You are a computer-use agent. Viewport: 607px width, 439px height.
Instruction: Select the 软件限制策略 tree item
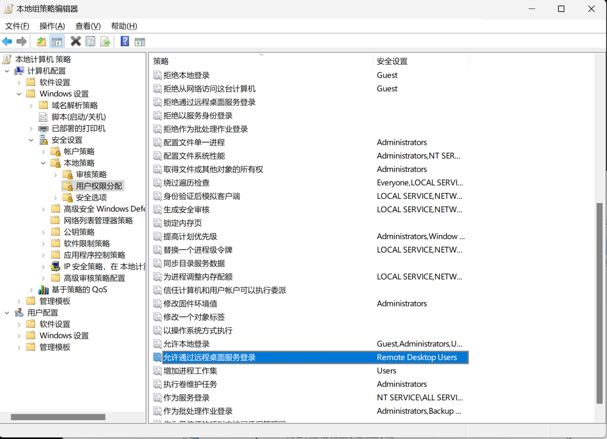tap(87, 243)
